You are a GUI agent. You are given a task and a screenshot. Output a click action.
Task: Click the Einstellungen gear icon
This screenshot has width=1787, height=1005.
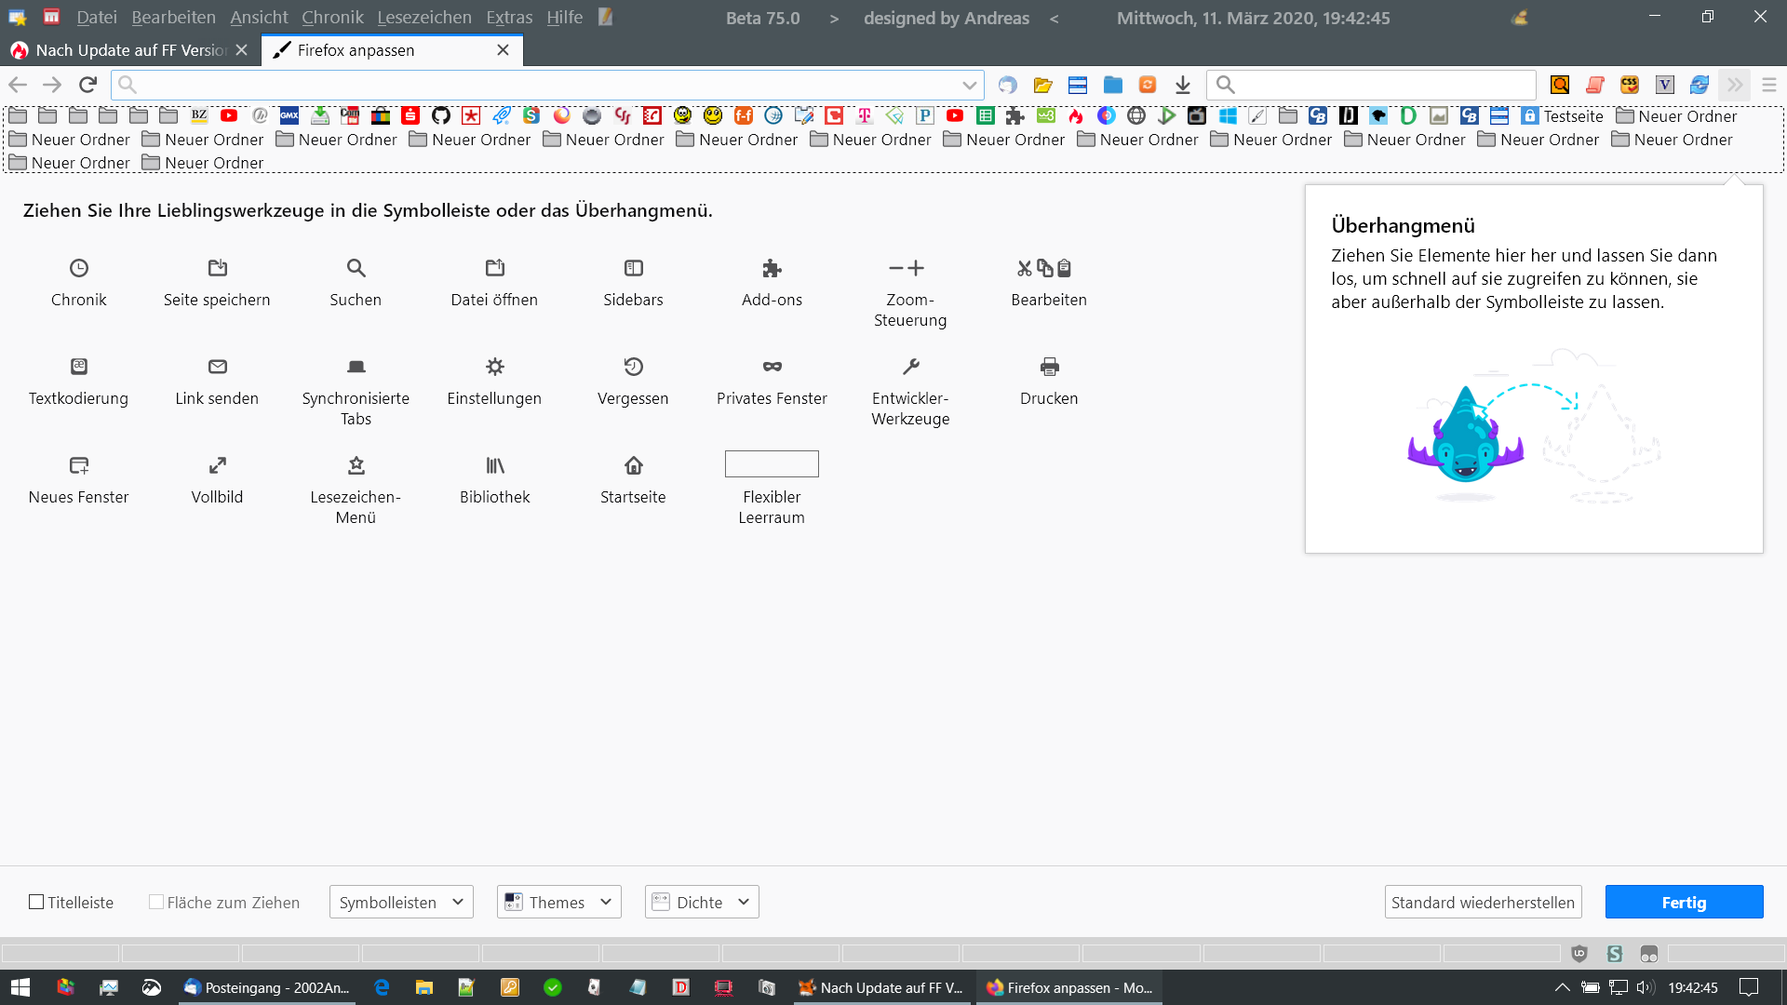pos(494,367)
